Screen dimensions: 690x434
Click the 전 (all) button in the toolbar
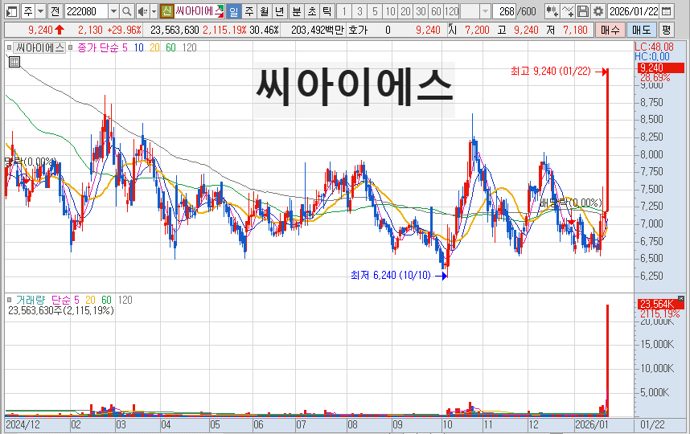point(55,11)
